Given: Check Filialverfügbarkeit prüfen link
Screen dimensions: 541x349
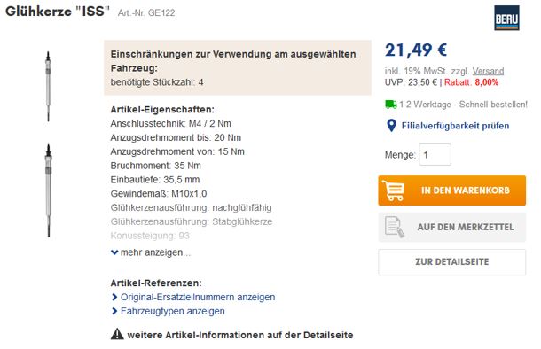Looking at the screenshot, I should point(455,126).
